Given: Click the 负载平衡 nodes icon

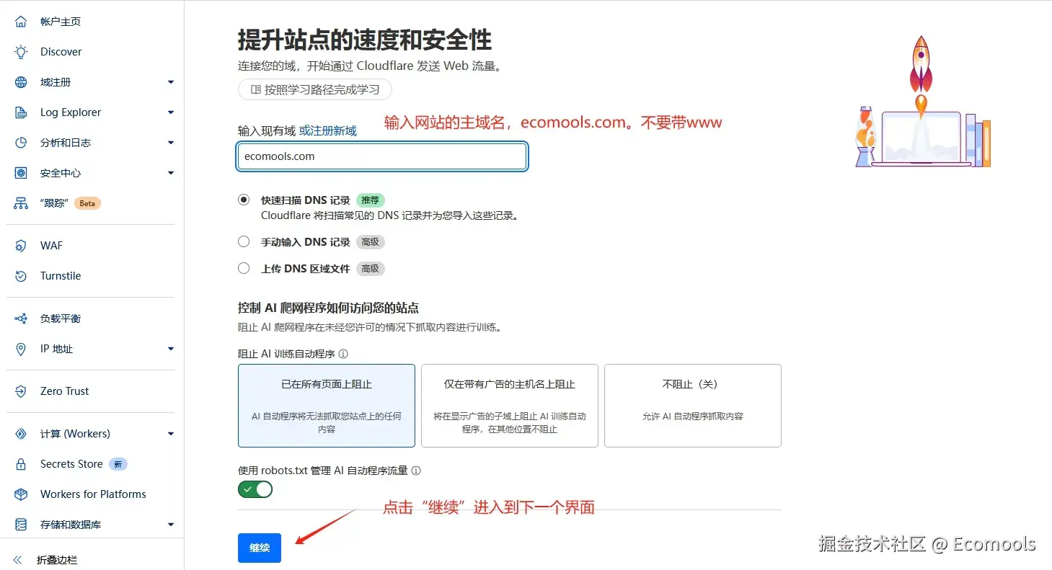Looking at the screenshot, I should (21, 319).
